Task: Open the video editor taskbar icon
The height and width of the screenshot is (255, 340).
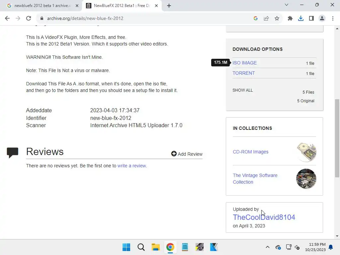Action: (199, 247)
